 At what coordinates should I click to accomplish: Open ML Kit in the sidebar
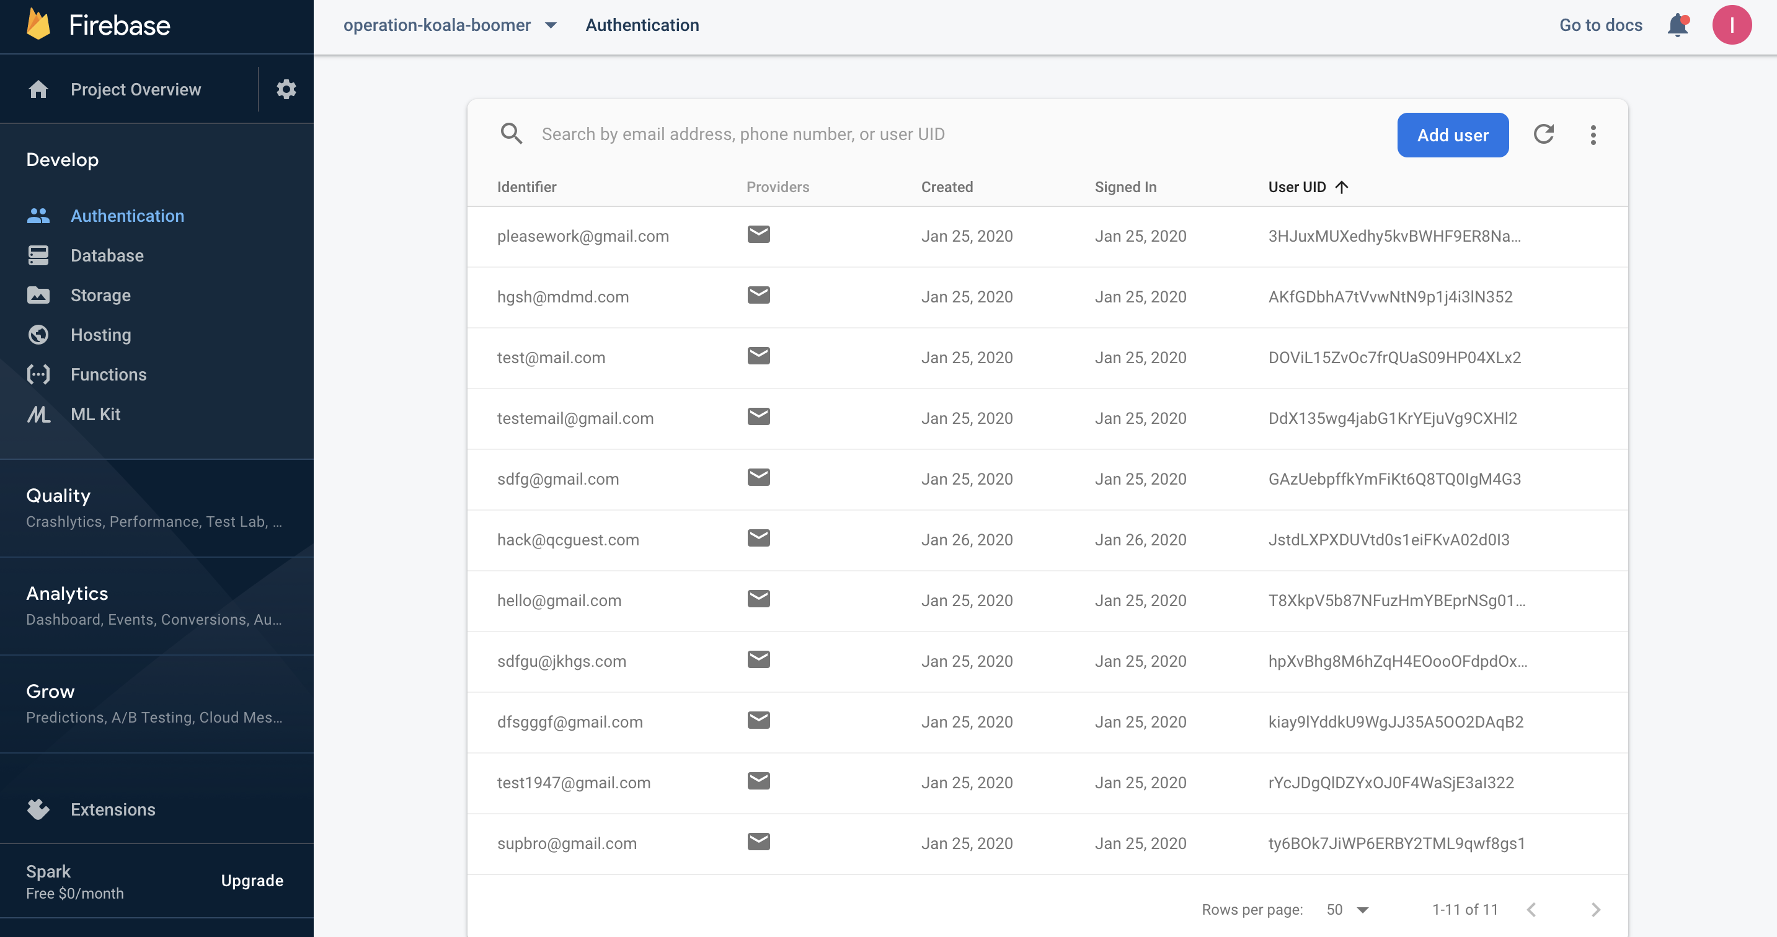(95, 415)
